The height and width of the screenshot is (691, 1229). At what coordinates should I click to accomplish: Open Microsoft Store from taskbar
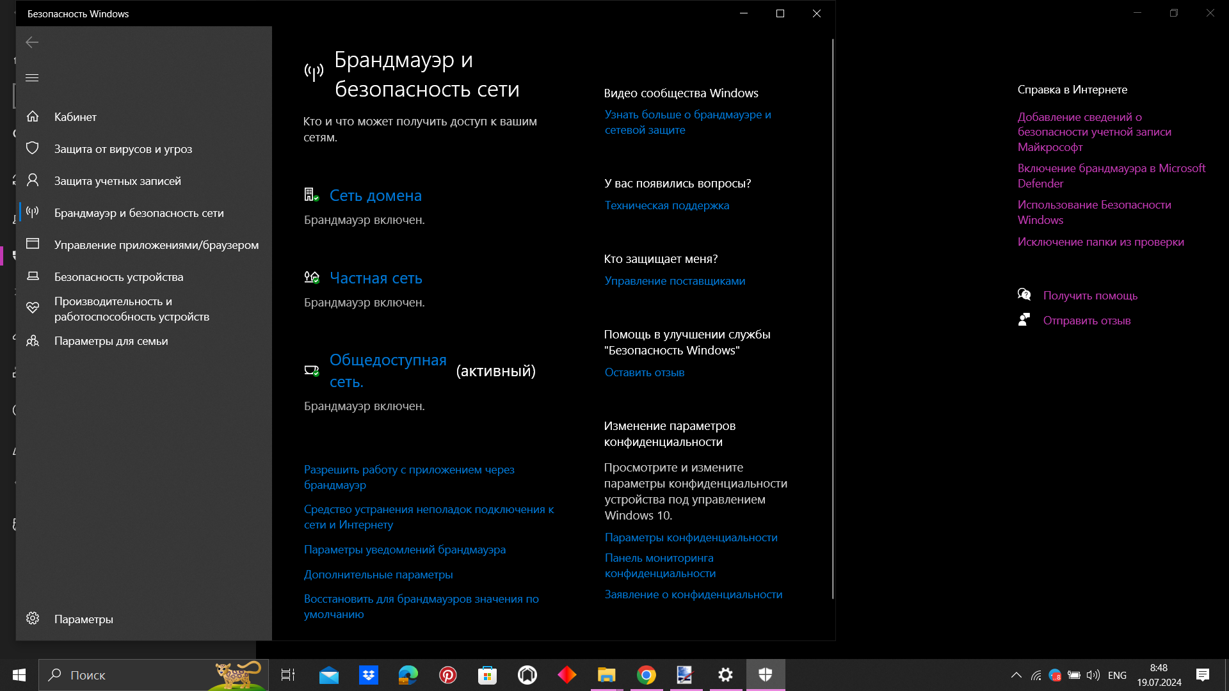488,675
